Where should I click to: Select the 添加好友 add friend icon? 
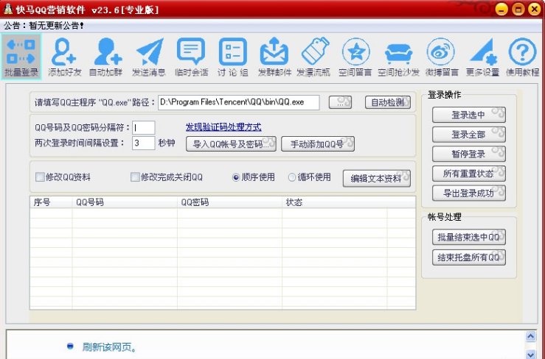click(64, 57)
